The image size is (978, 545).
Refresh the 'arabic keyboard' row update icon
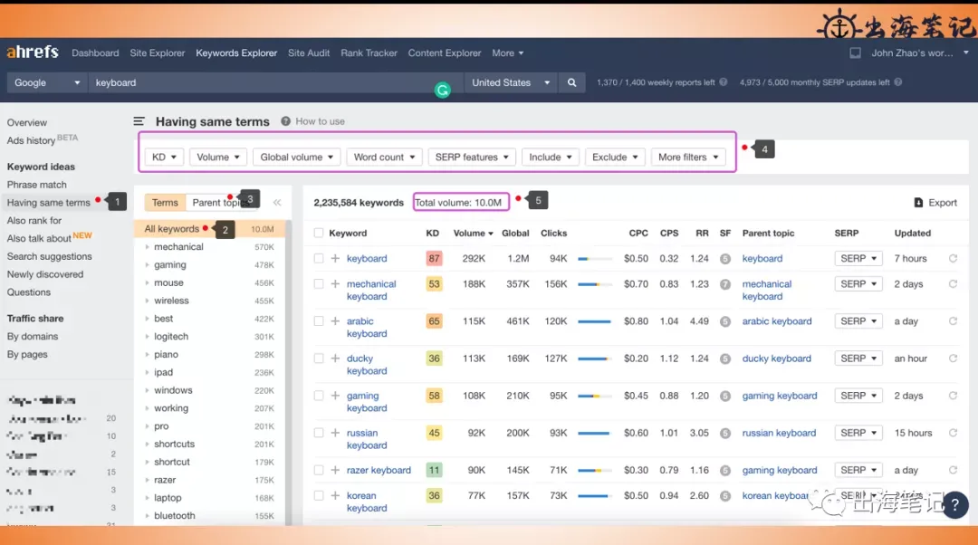(x=953, y=321)
